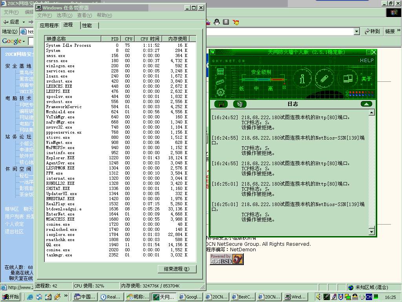Click the Powered by 4.4BSD image

point(227,259)
